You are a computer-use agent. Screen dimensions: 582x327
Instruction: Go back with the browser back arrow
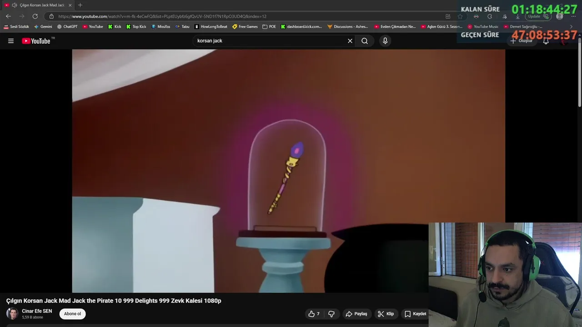[8, 16]
